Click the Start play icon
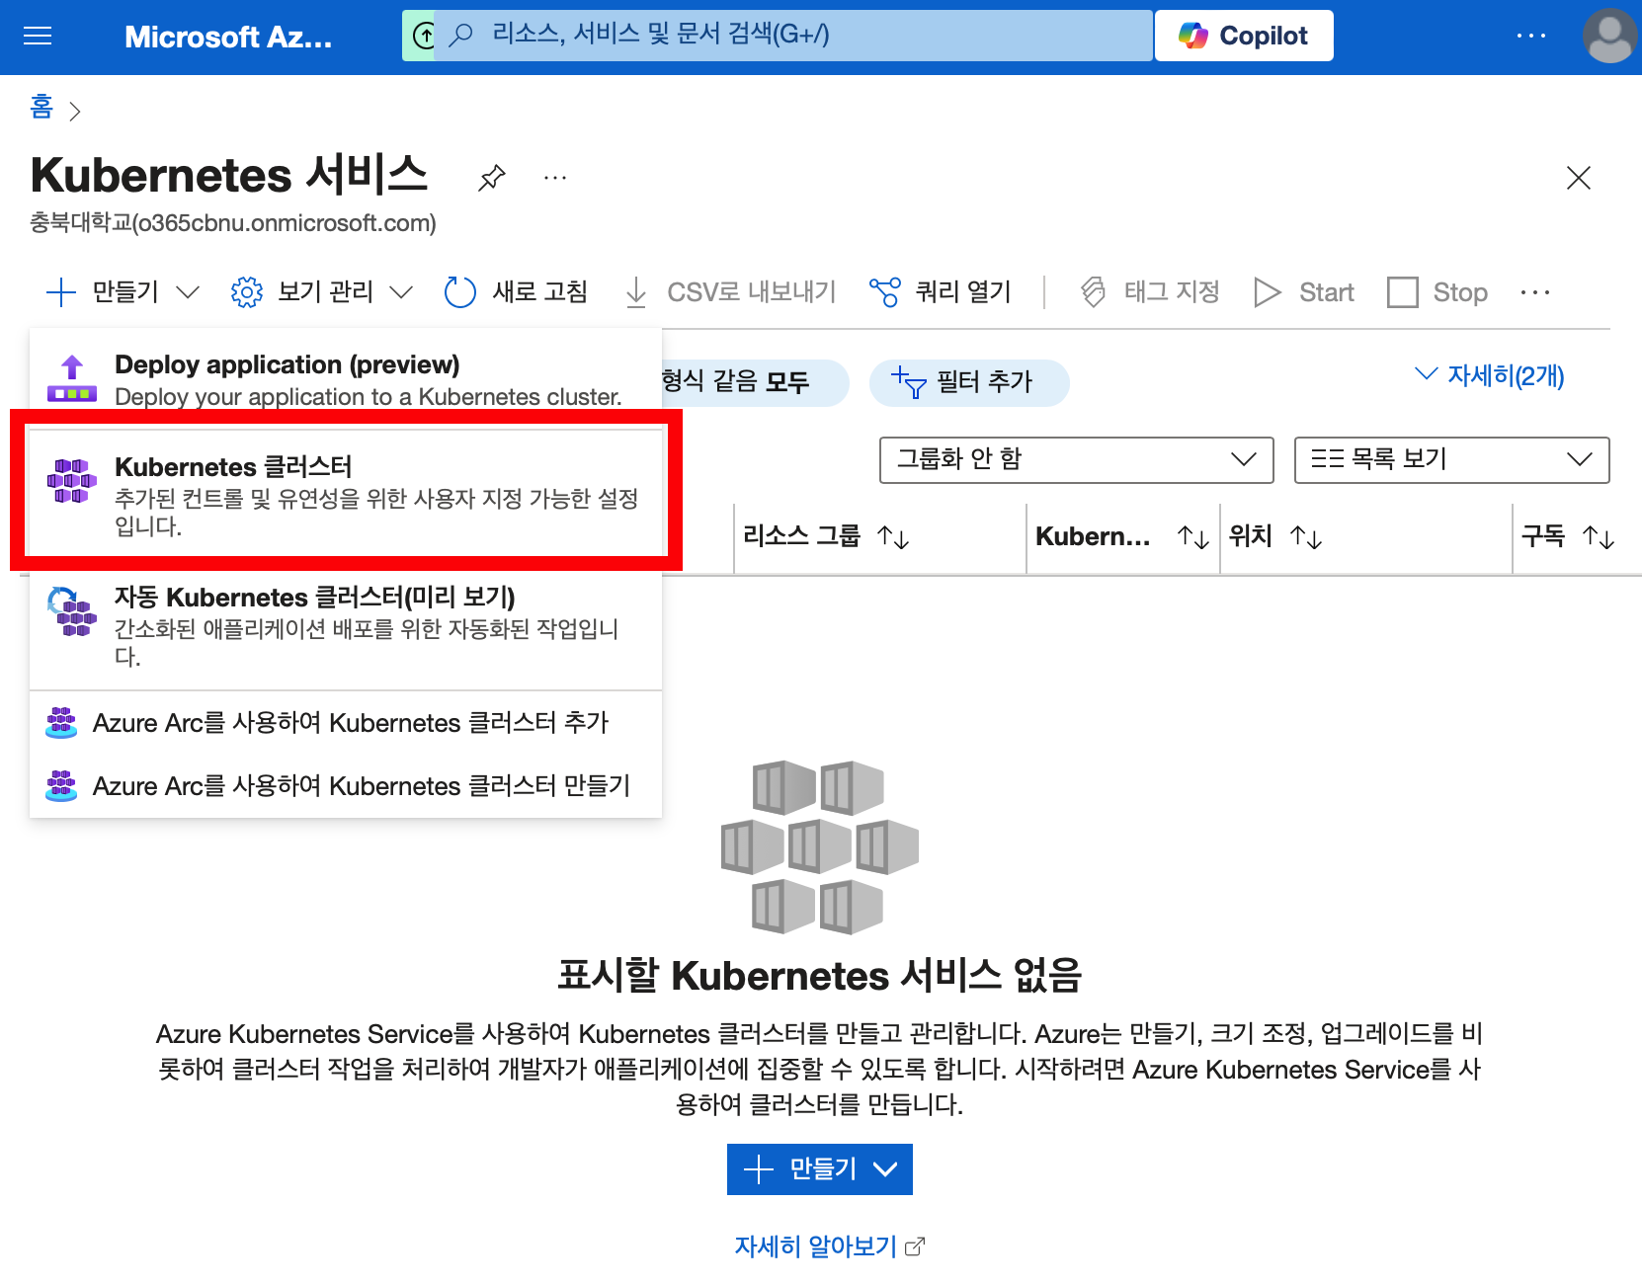 pyautogui.click(x=1268, y=292)
